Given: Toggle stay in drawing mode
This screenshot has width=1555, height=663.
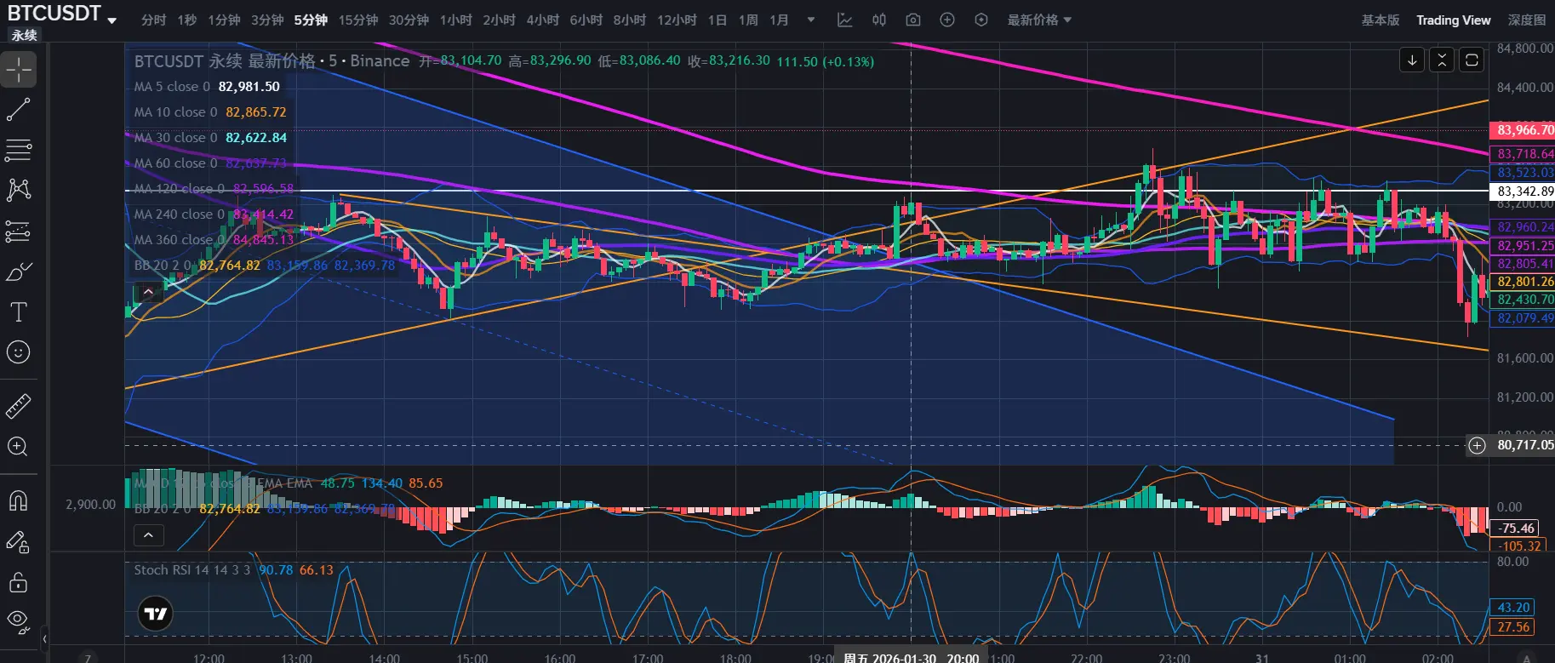Looking at the screenshot, I should click(x=19, y=541).
